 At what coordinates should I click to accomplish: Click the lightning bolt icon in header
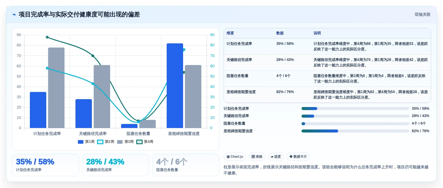[x=14, y=15]
